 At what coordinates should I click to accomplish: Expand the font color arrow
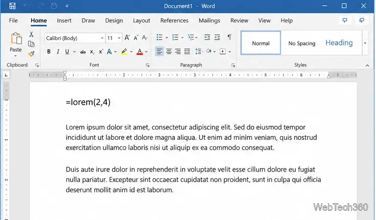146,52
